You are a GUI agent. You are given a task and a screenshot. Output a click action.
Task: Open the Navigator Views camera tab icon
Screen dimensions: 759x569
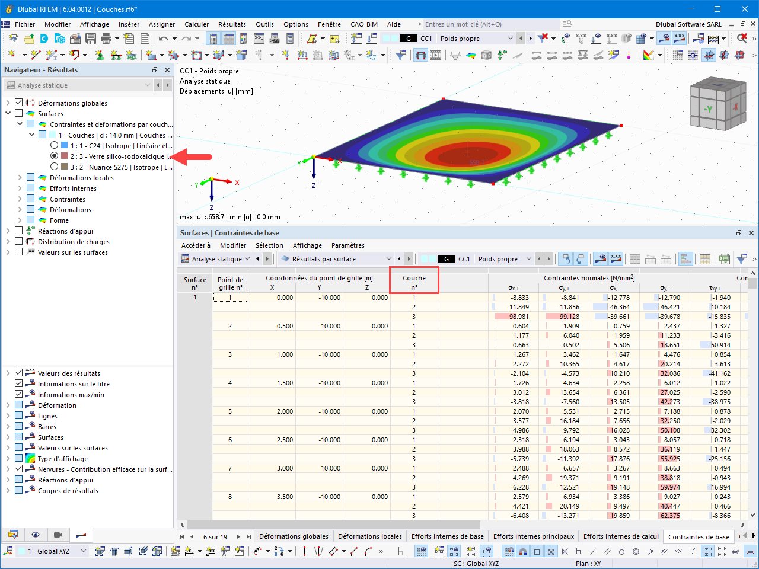[58, 535]
